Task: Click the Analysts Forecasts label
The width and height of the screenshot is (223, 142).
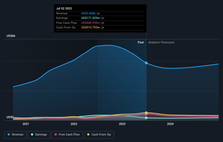Action: (x=161, y=43)
